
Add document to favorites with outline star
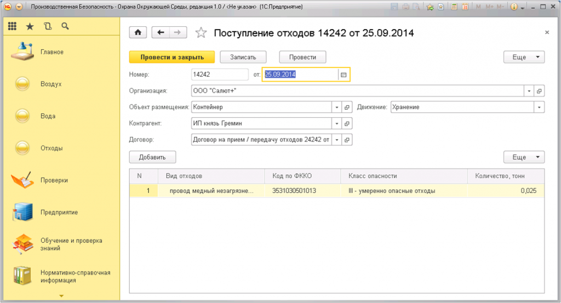201,33
